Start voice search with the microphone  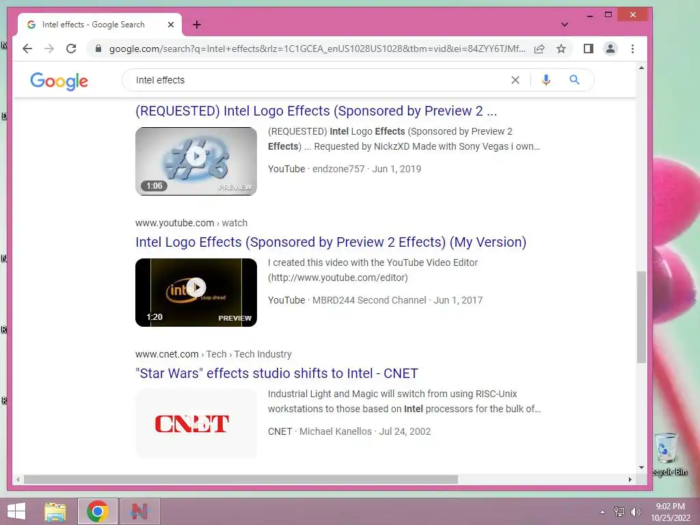click(x=546, y=80)
